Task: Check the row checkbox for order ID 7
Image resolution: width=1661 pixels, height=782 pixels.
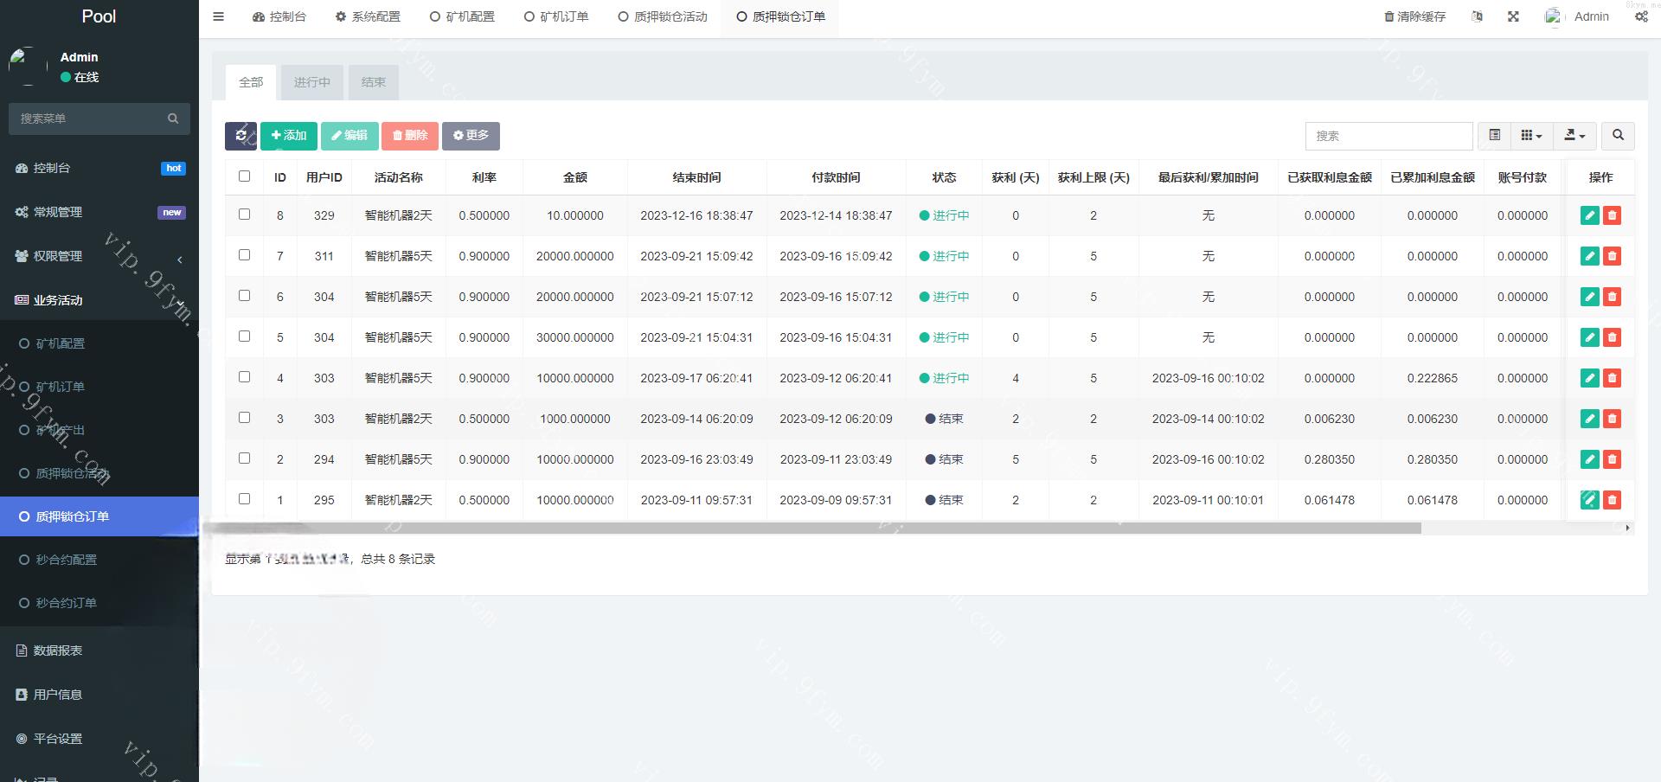Action: pos(244,255)
